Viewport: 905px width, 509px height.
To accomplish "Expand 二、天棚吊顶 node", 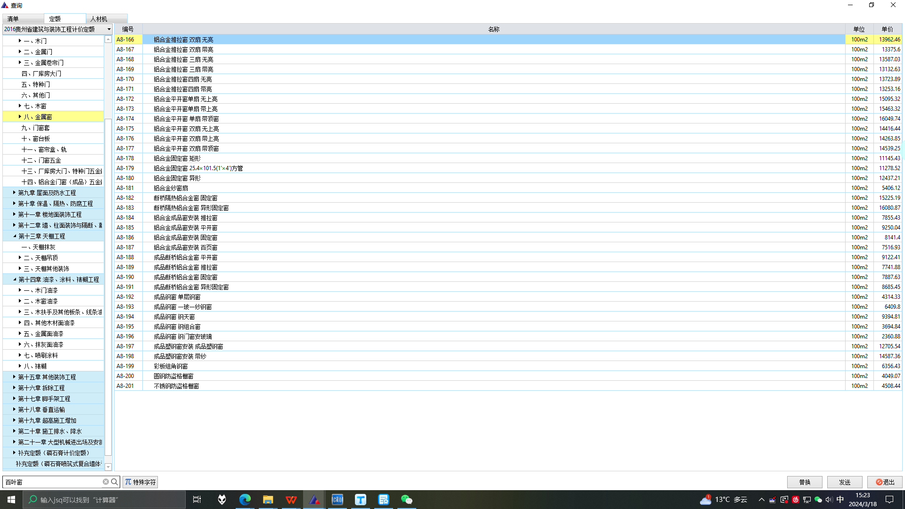I will pos(20,258).
